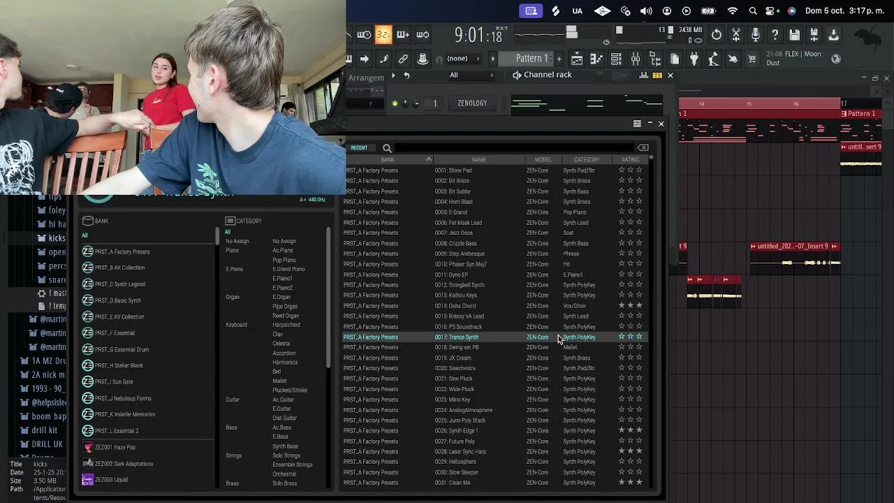
Task: Open the Pattern 1 selector
Action: pos(532,59)
